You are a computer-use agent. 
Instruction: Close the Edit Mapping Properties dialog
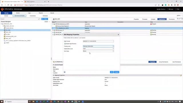(x=118, y=35)
